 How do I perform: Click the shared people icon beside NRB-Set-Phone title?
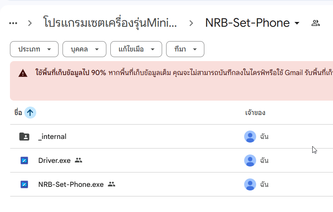[315, 23]
